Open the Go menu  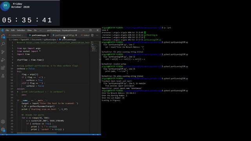(x=35, y=30)
